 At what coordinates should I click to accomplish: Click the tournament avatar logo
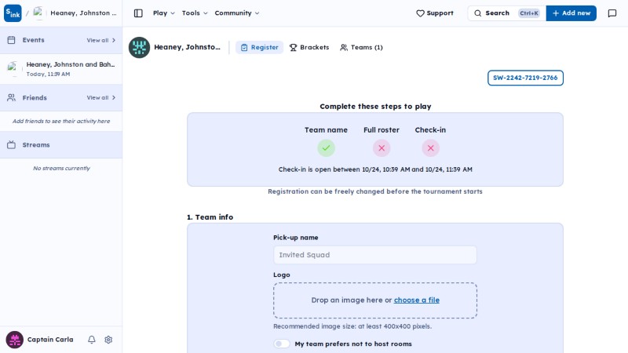[139, 47]
